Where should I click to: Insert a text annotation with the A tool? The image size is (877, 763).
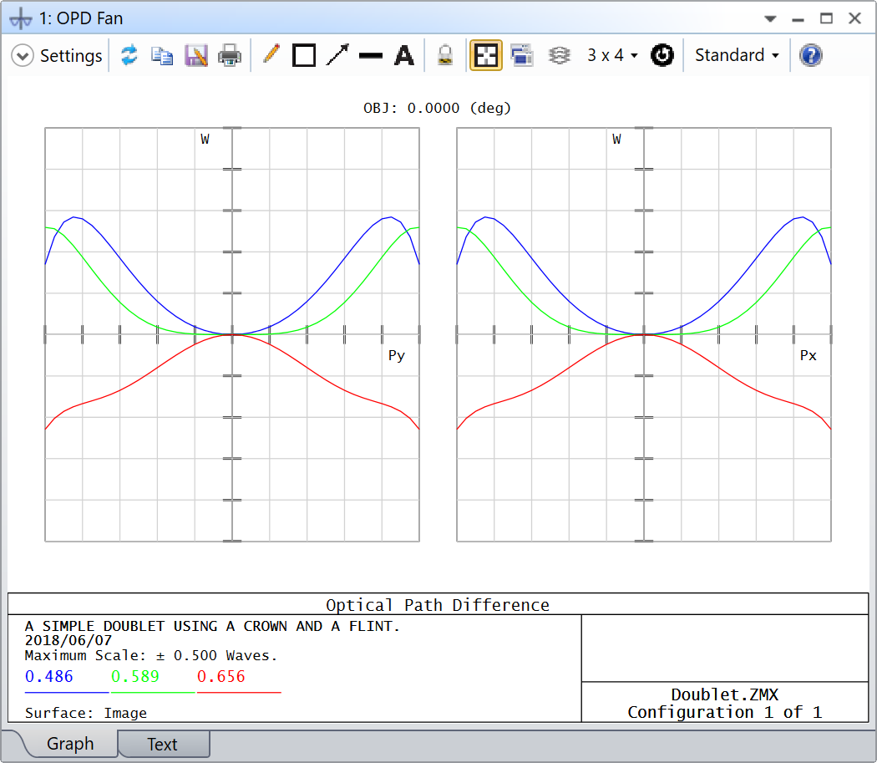pos(403,55)
